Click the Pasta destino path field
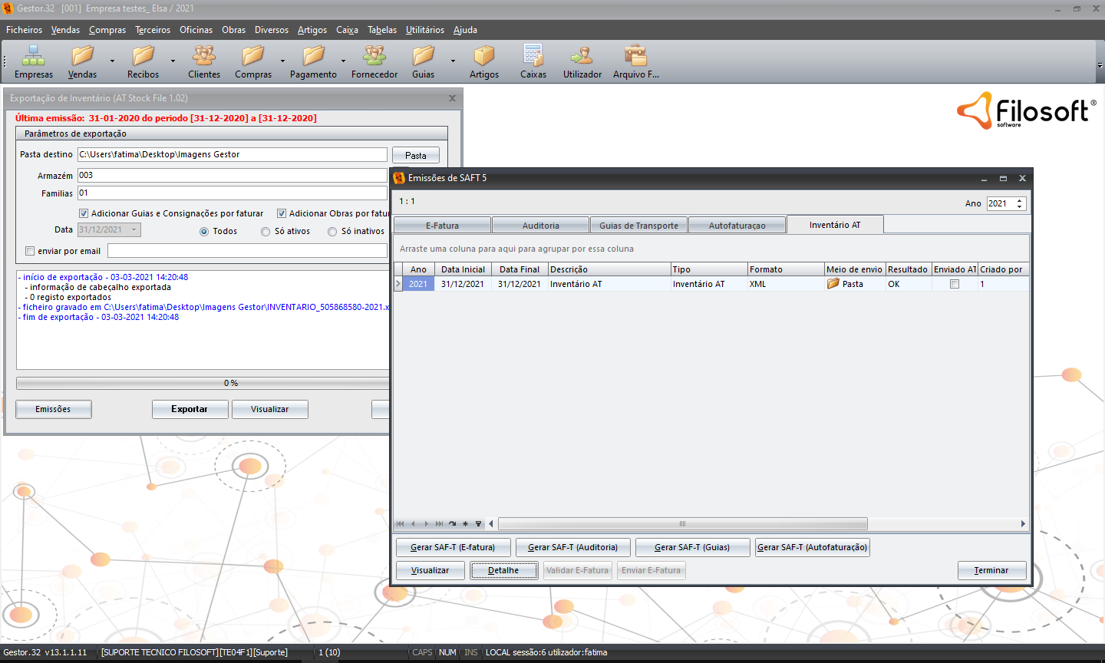The image size is (1105, 663). pos(232,155)
